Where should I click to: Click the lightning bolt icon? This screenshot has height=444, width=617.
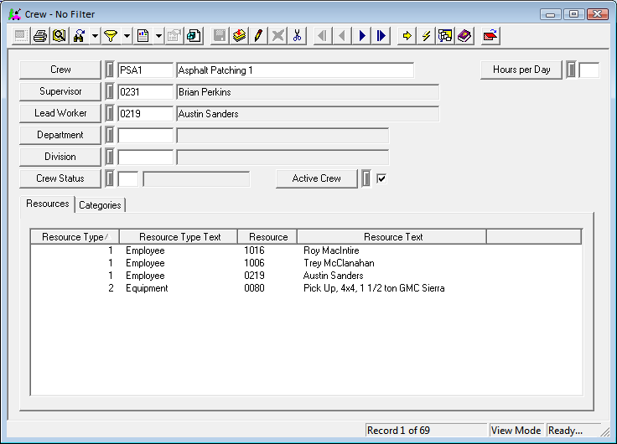point(426,36)
